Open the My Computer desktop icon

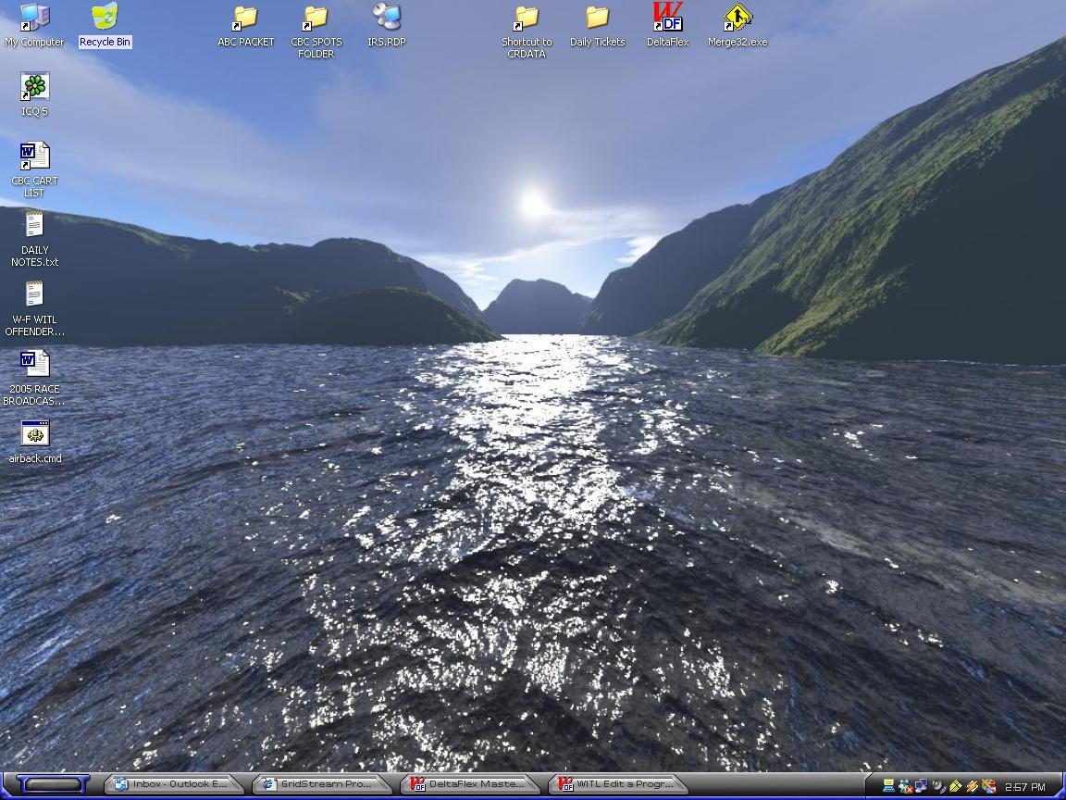[34, 18]
